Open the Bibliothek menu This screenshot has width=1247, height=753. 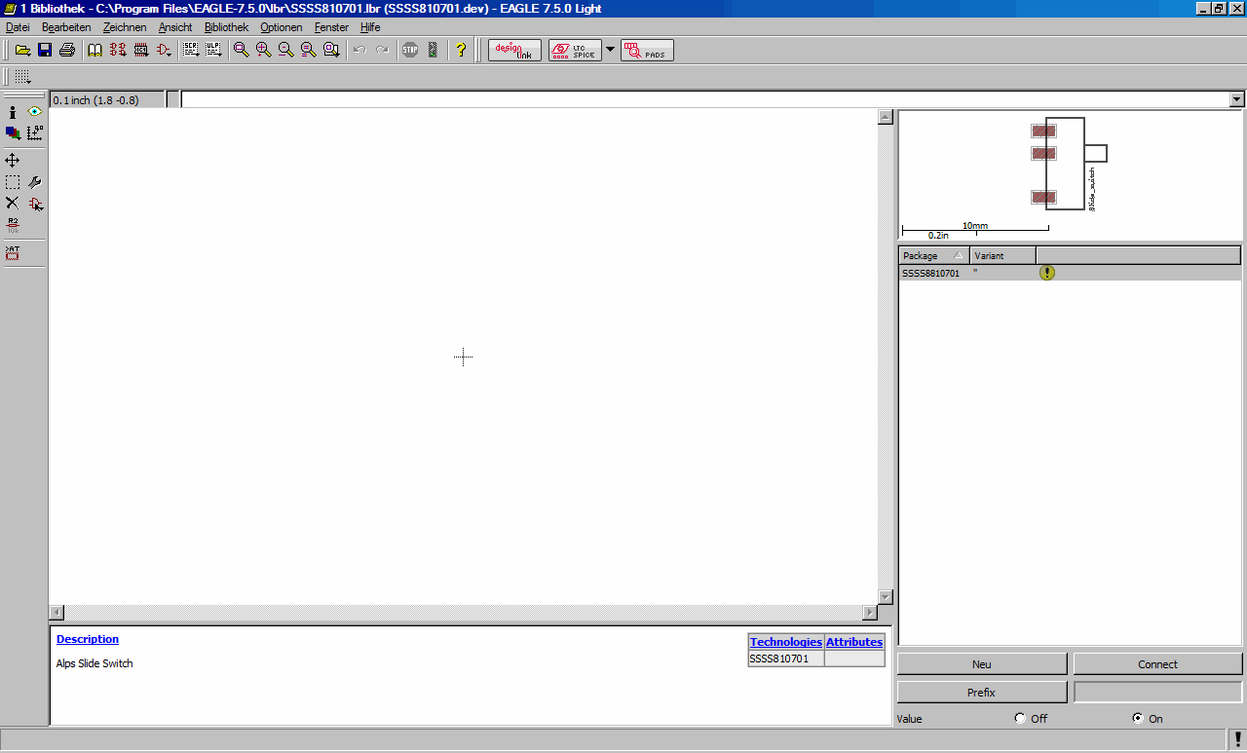pyautogui.click(x=226, y=27)
